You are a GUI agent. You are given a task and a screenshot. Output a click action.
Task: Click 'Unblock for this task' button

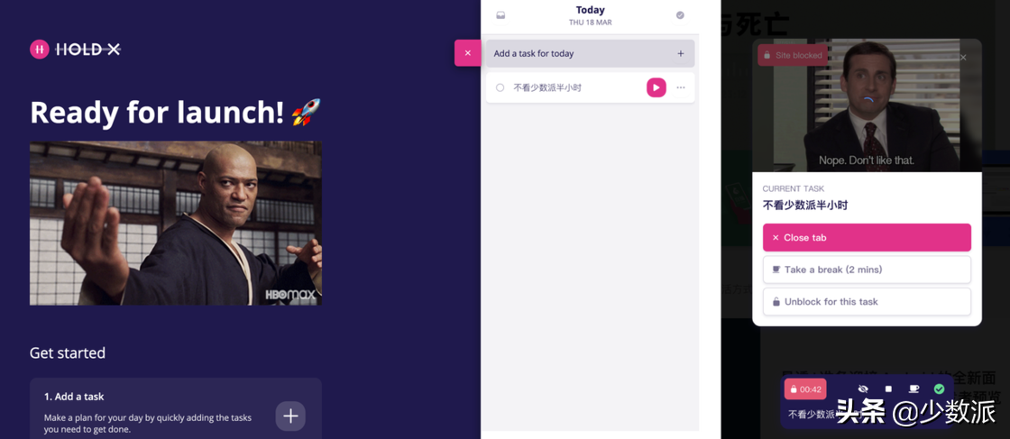867,301
